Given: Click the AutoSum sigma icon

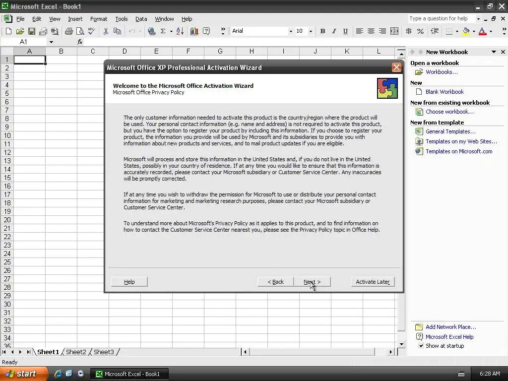Looking at the screenshot, I should 163,31.
